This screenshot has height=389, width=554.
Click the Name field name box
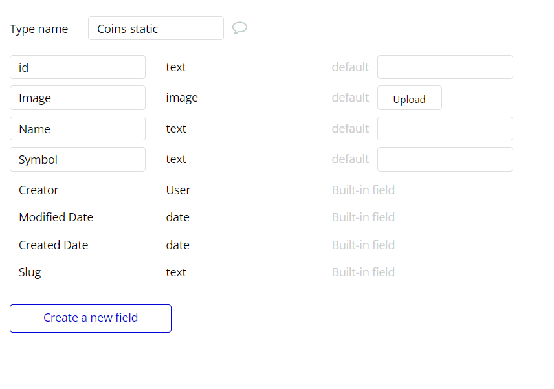tap(78, 129)
